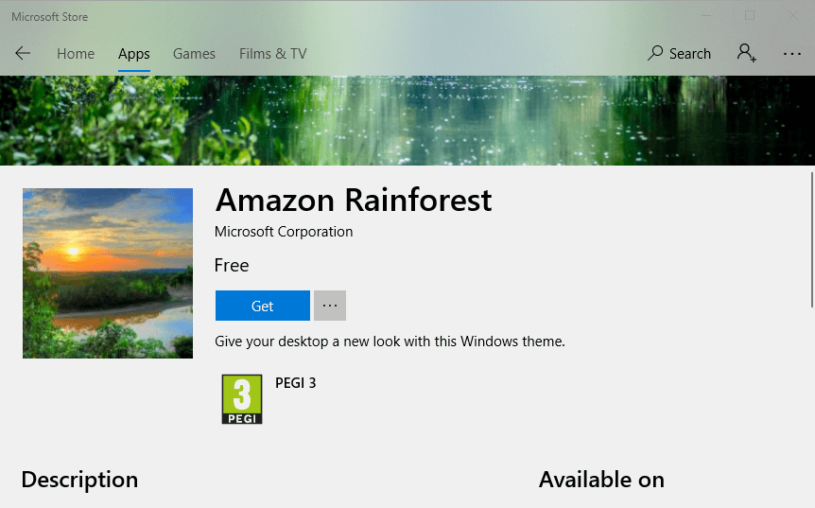The height and width of the screenshot is (508, 815).
Task: Click the rainforest hero banner image
Action: pos(407,120)
